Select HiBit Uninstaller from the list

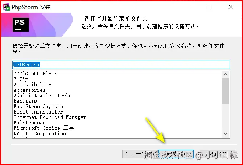pos(38,112)
